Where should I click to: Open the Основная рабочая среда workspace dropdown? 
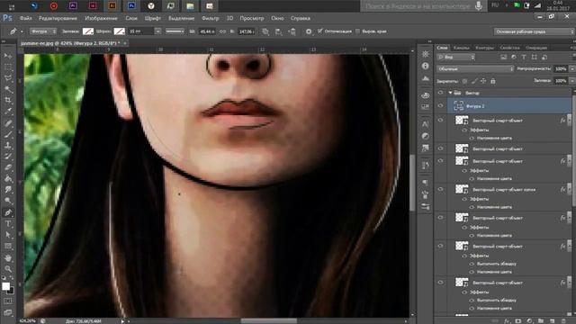click(534, 31)
